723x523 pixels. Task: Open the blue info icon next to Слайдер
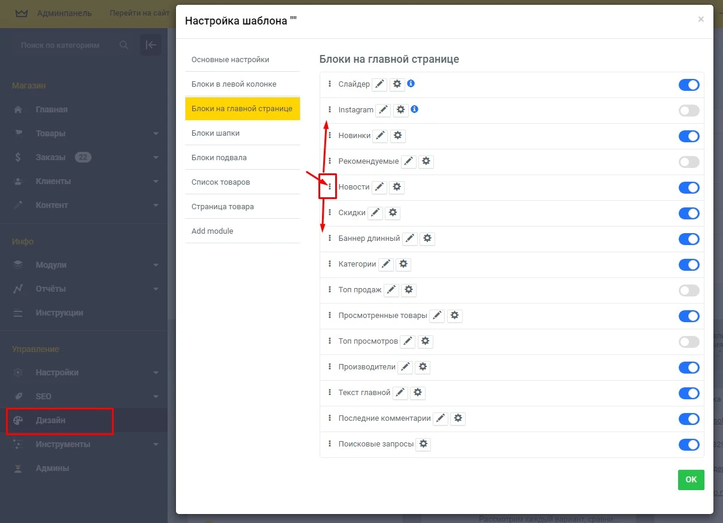tap(411, 84)
